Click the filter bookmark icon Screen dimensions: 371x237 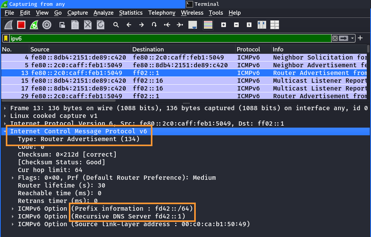[x=6, y=38]
